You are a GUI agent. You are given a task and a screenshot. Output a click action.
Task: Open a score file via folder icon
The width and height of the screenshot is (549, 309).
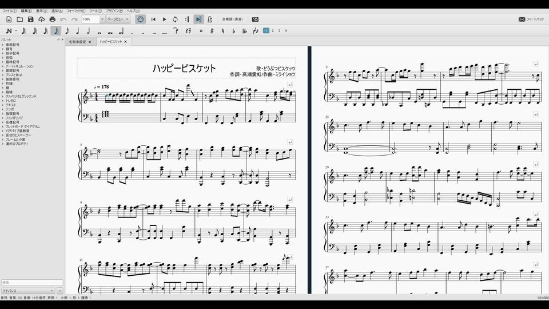(x=20, y=19)
